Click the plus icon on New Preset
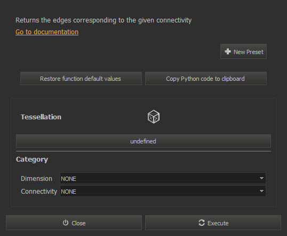 coord(228,51)
